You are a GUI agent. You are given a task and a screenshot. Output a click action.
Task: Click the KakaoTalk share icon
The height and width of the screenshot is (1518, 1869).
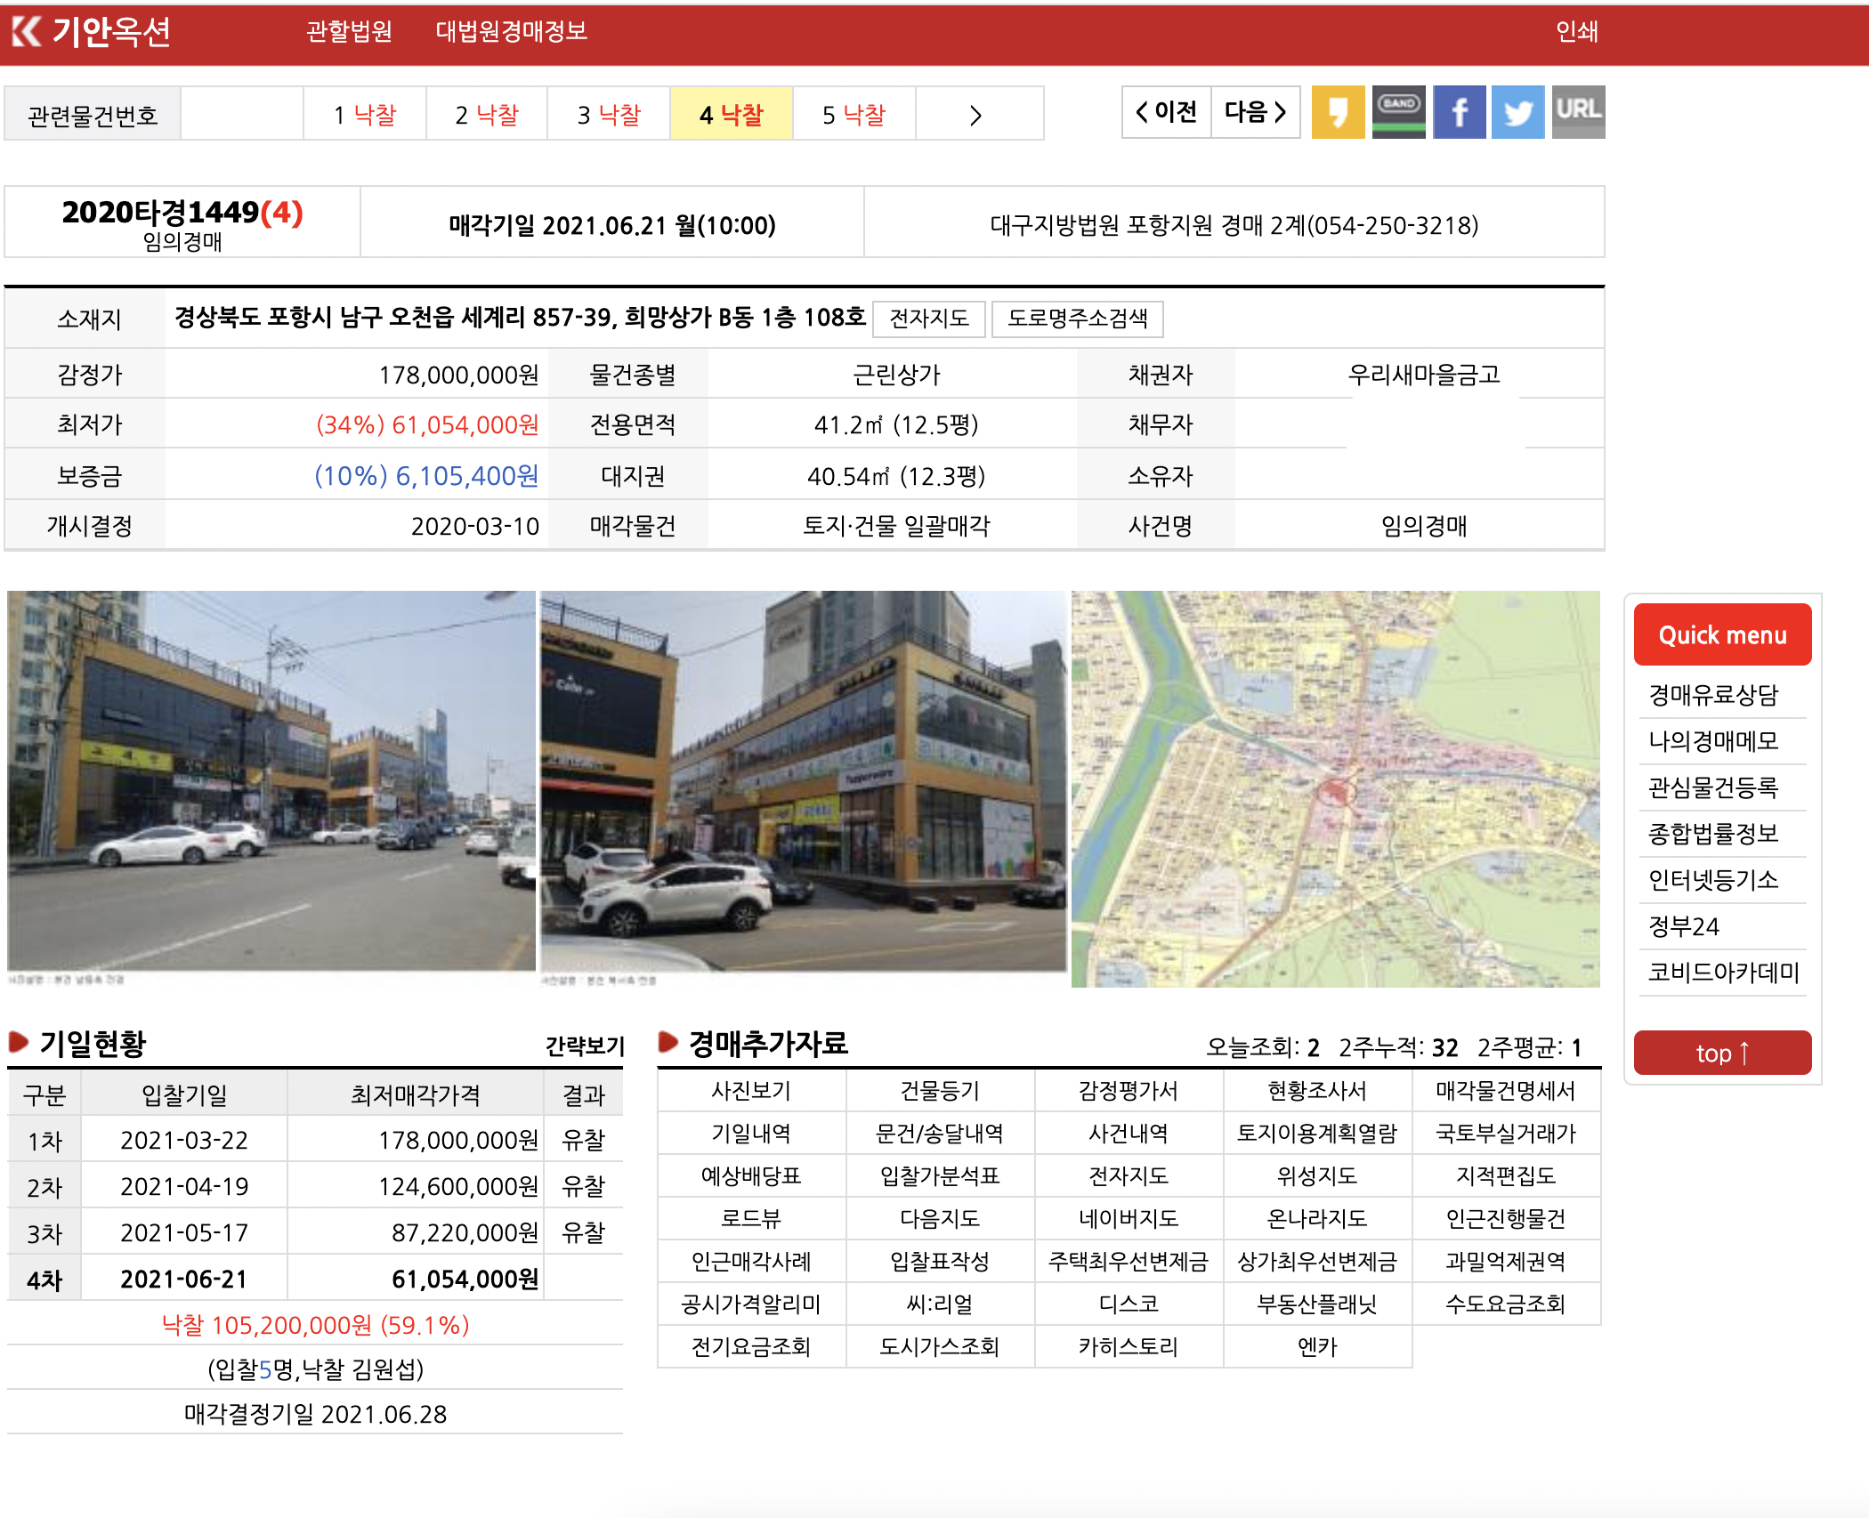[1338, 112]
